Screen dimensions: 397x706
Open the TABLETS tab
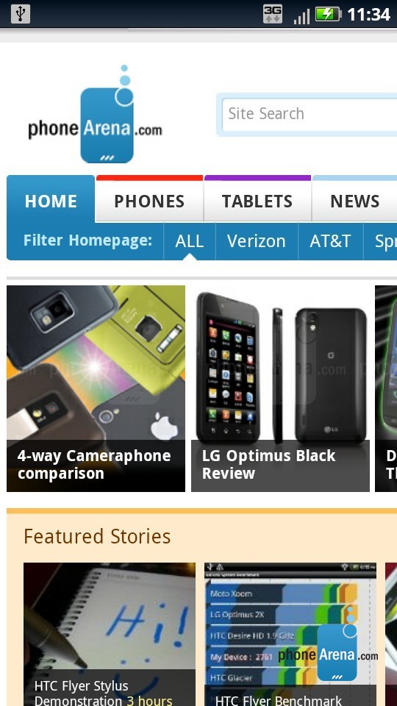pyautogui.click(x=257, y=201)
